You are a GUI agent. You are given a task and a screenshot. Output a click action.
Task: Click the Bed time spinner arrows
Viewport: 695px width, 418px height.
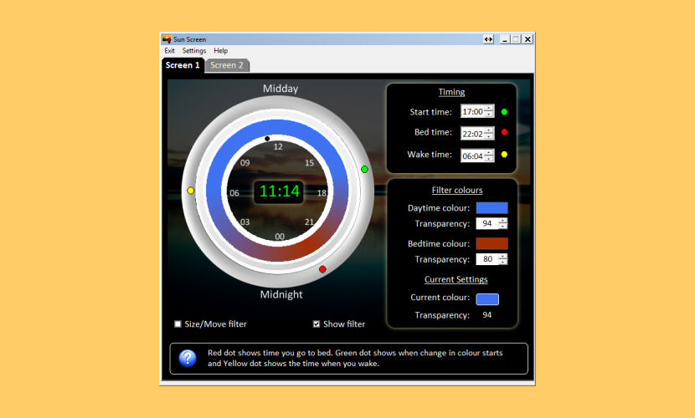[x=489, y=134]
